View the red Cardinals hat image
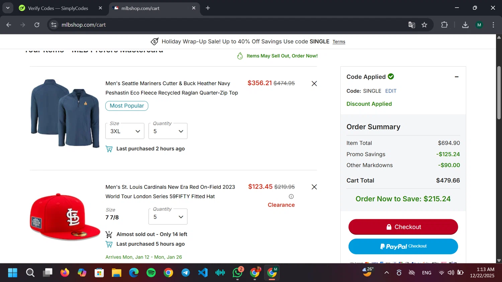 (x=65, y=217)
